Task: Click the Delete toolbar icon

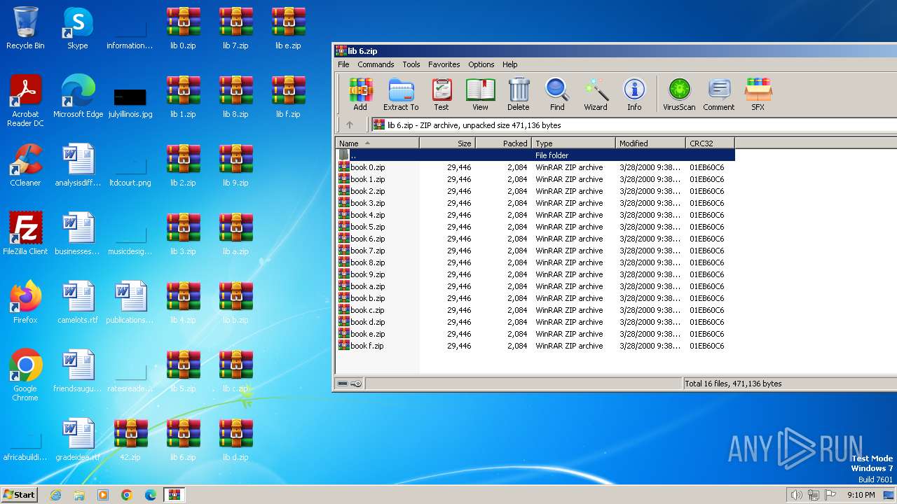Action: point(519,94)
